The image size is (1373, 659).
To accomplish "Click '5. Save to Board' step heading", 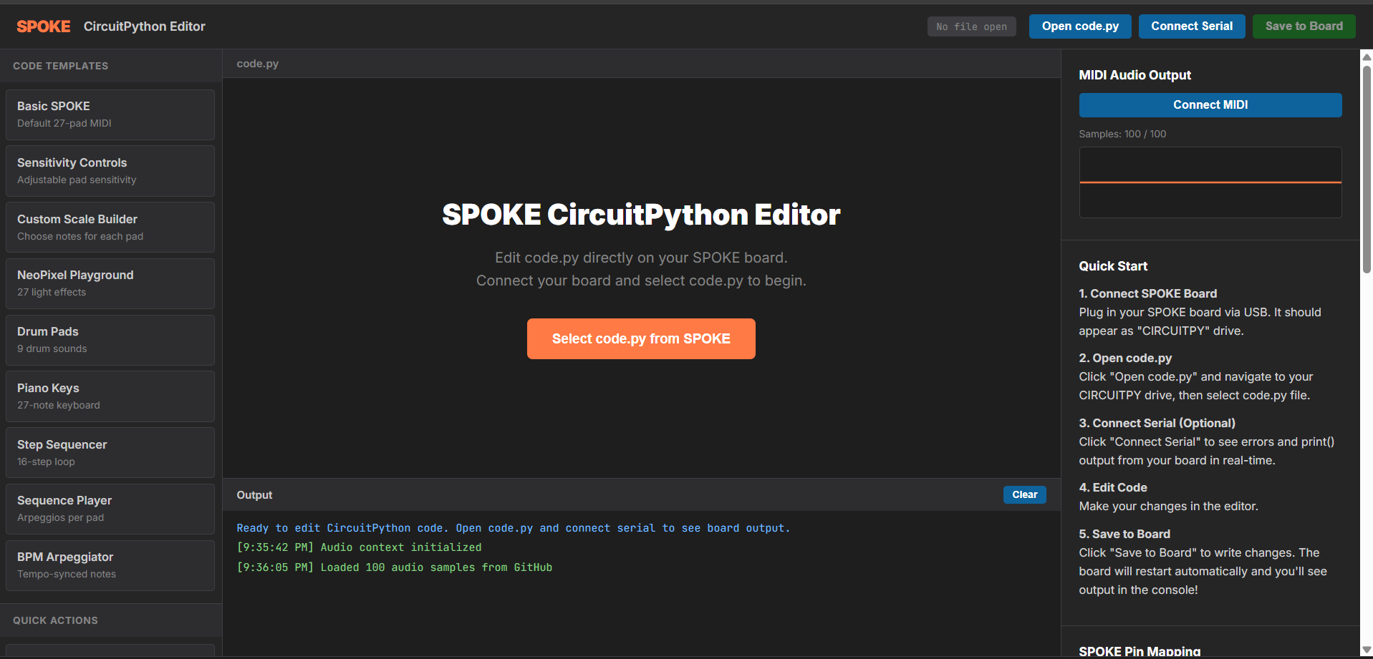I will pos(1124,534).
